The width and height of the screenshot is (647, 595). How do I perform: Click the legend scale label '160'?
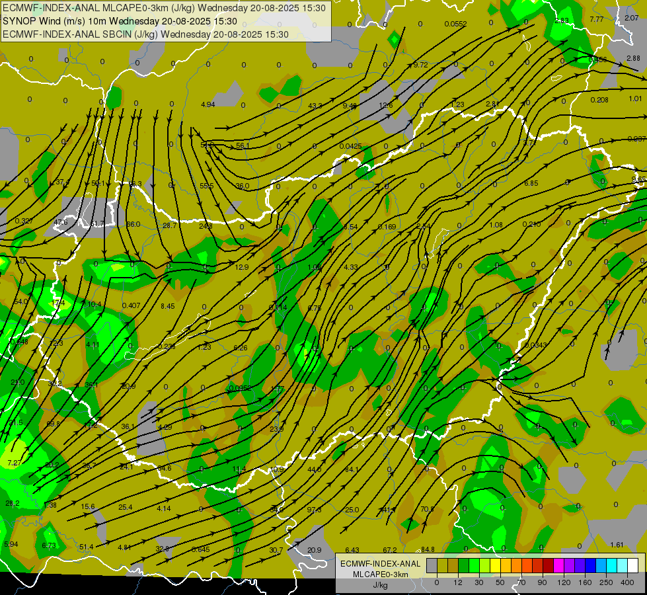585,582
